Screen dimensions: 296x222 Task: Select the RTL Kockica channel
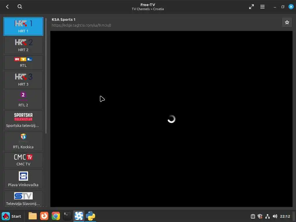[x=23, y=141]
